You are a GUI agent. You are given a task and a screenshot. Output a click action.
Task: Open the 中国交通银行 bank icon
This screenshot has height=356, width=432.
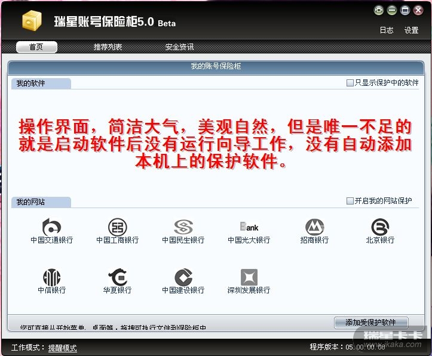51,227
